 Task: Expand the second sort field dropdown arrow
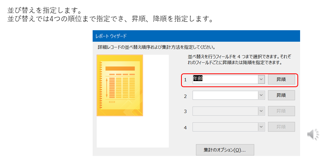click(261, 96)
